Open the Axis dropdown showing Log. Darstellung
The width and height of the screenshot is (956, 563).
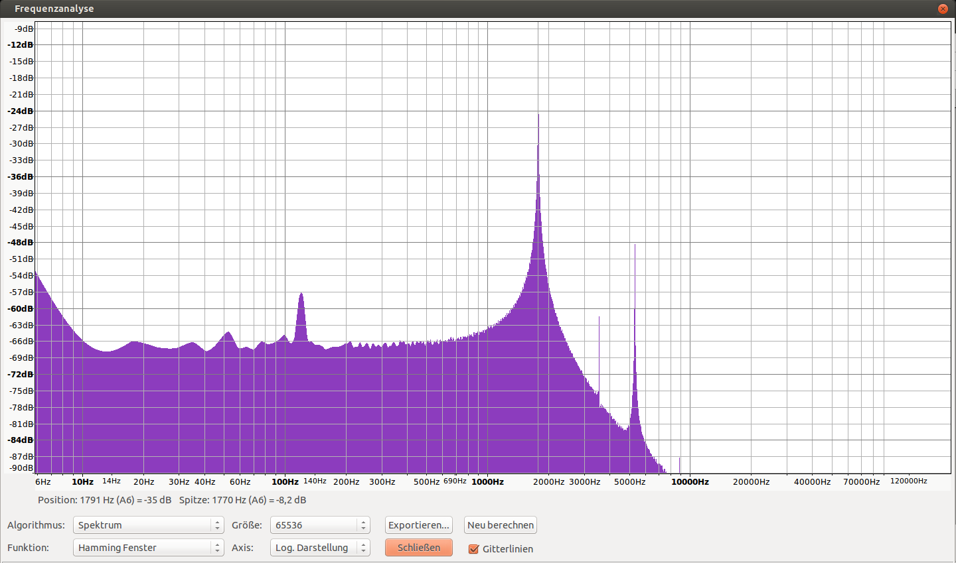tap(320, 548)
